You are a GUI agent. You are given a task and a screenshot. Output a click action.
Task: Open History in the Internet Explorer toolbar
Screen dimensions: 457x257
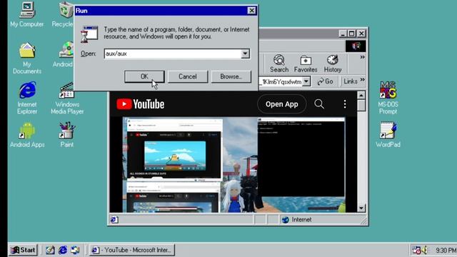pyautogui.click(x=333, y=64)
